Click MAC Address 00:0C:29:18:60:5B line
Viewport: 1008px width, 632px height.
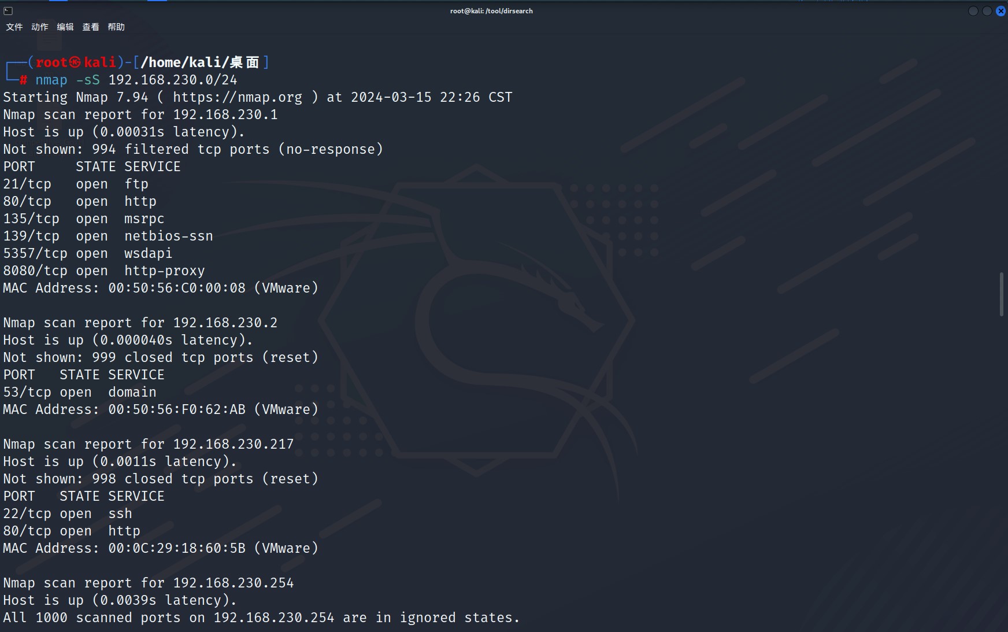tap(161, 548)
